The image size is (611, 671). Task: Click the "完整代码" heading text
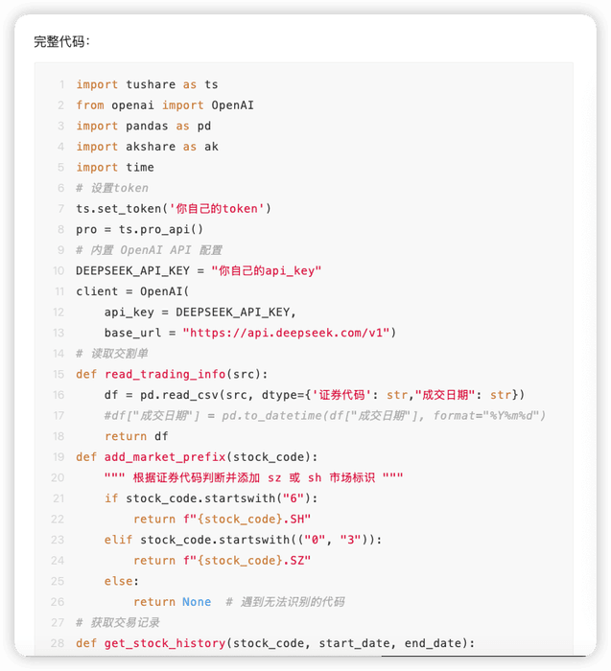tap(61, 41)
